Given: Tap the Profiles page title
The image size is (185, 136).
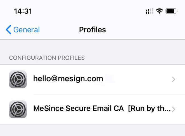Looking at the screenshot, I should pos(92,30).
